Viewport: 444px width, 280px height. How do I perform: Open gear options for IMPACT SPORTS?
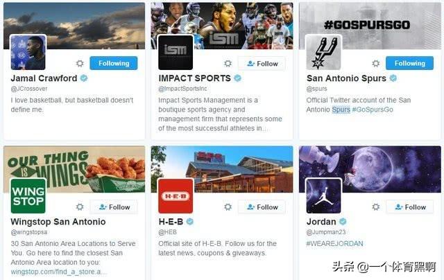pyautogui.click(x=228, y=63)
